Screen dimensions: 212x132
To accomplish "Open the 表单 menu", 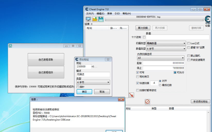I will point(110,14).
